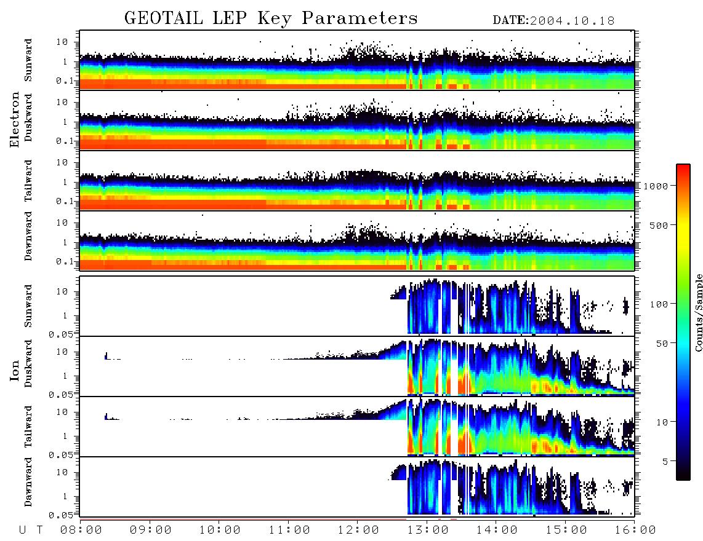
Task: Click the "1000" color bar tick label
Action: 656,186
